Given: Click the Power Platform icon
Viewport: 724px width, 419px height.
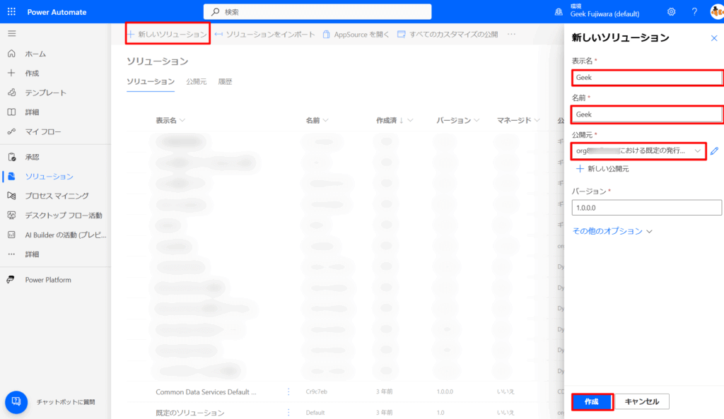Looking at the screenshot, I should tap(11, 280).
